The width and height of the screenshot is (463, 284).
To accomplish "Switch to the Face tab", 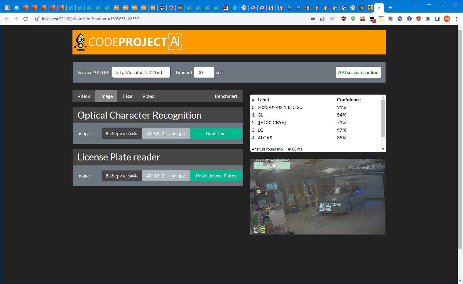I will [127, 96].
